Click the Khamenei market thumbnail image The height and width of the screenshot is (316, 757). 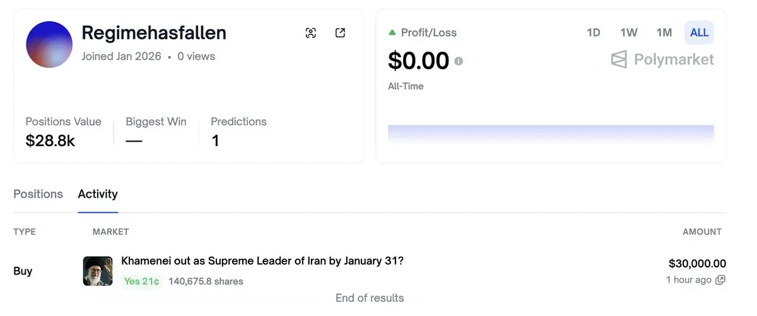pyautogui.click(x=98, y=271)
